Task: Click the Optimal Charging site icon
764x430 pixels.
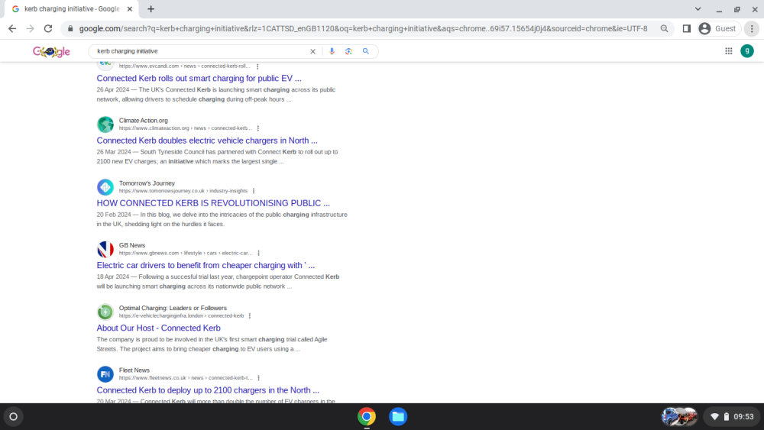Action: click(105, 312)
